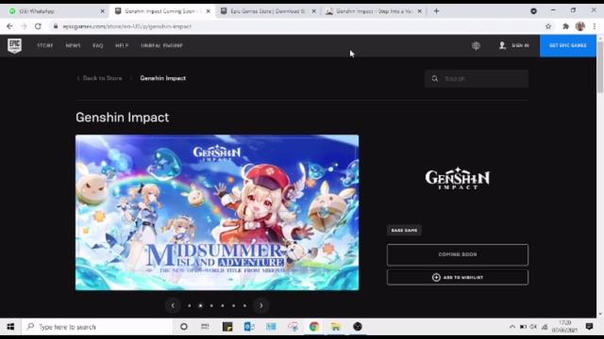Select the sixth carousel dot
The image size is (604, 339).
(244, 305)
